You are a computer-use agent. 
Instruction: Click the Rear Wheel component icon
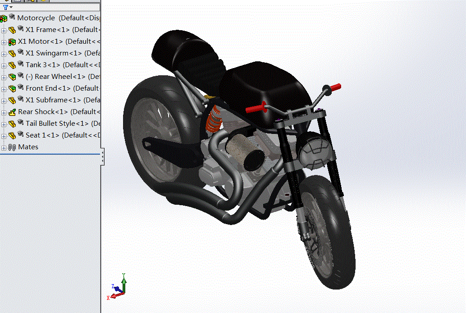coord(12,77)
